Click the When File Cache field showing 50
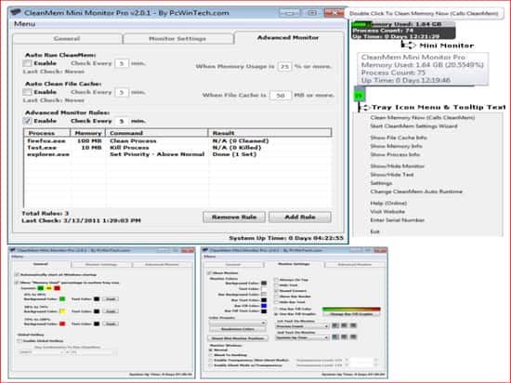 [281, 96]
